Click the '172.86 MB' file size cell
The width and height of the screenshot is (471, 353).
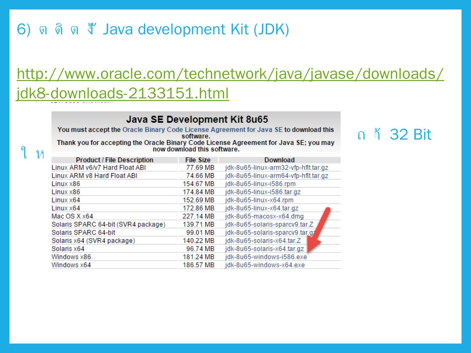tap(198, 208)
